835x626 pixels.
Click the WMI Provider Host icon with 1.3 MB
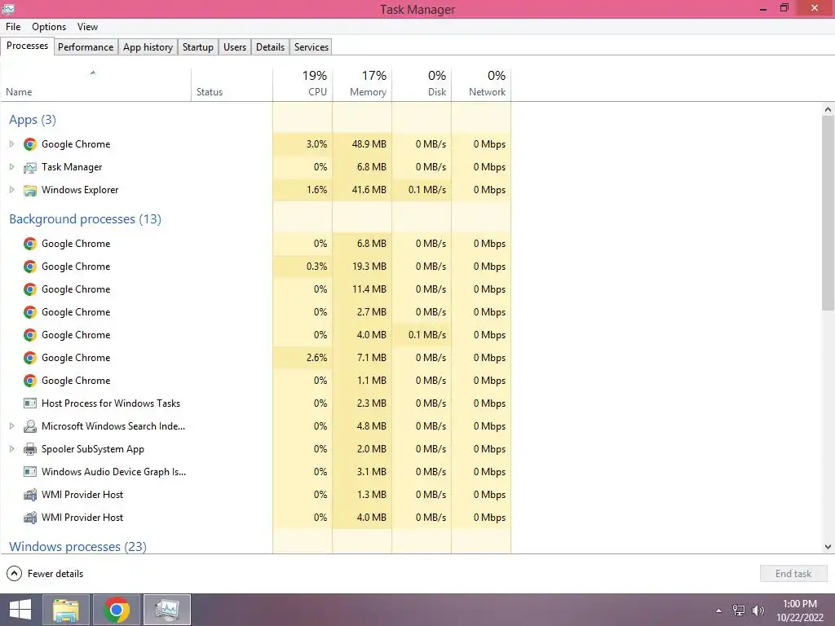click(x=30, y=495)
